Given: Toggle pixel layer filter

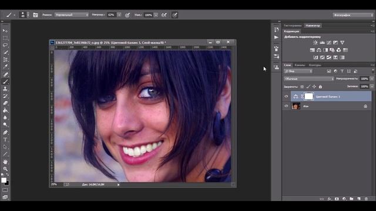Looking at the screenshot, I should 329,71.
